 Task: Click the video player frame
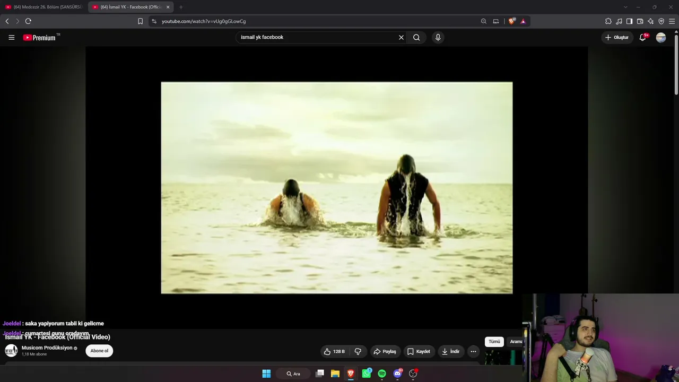click(337, 187)
